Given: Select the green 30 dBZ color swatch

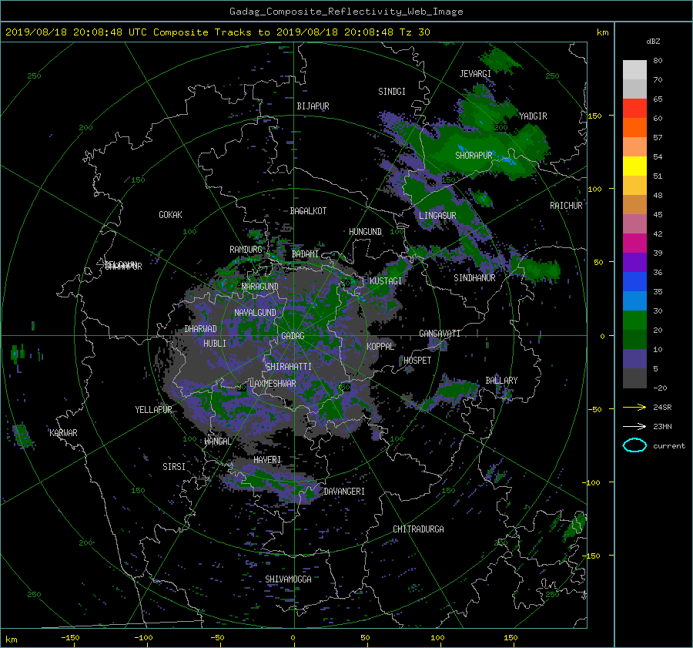Looking at the screenshot, I should [634, 320].
